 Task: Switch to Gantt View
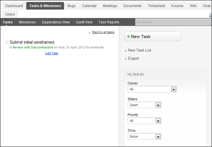[x=84, y=22]
